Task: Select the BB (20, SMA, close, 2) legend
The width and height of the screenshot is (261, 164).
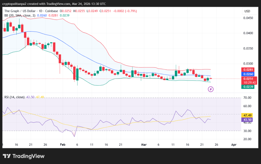Action: pos(19,15)
